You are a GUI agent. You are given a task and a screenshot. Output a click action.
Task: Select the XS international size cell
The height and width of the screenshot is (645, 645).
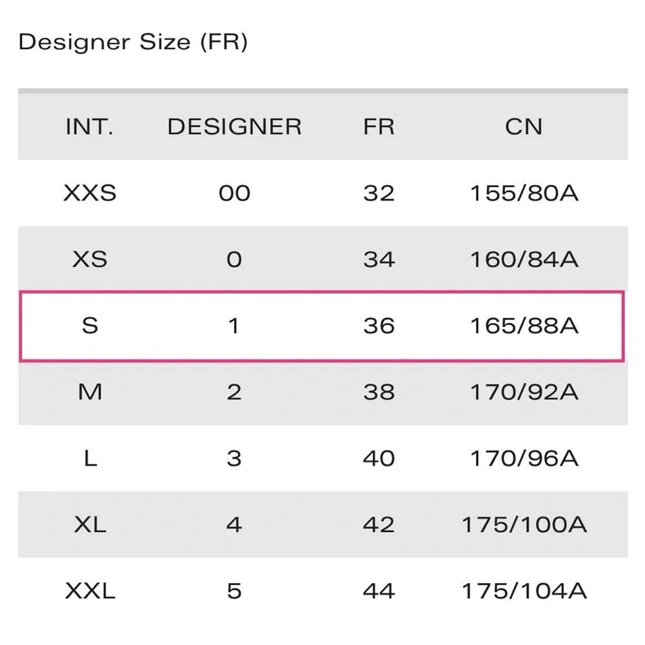[x=90, y=259]
